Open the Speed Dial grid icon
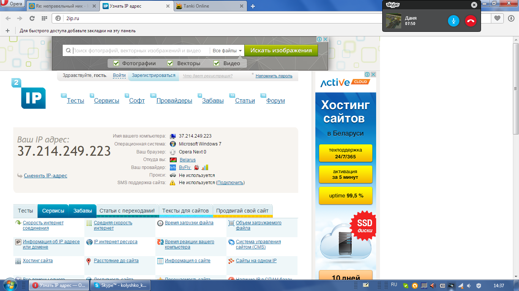Viewport: 519px width, 291px height. [x=44, y=18]
